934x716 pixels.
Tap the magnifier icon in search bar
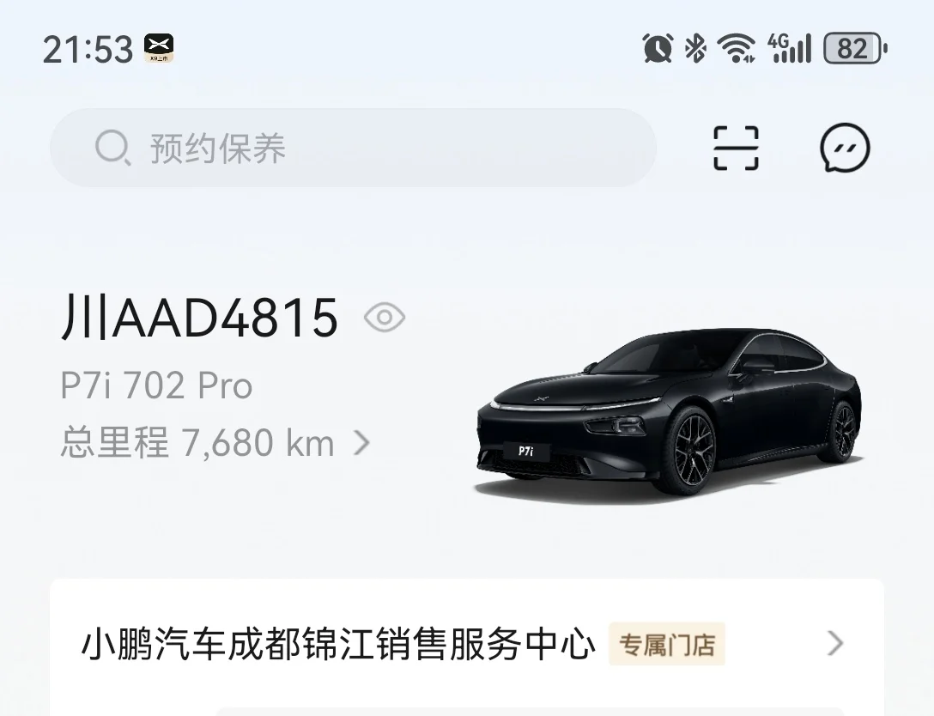[112, 147]
